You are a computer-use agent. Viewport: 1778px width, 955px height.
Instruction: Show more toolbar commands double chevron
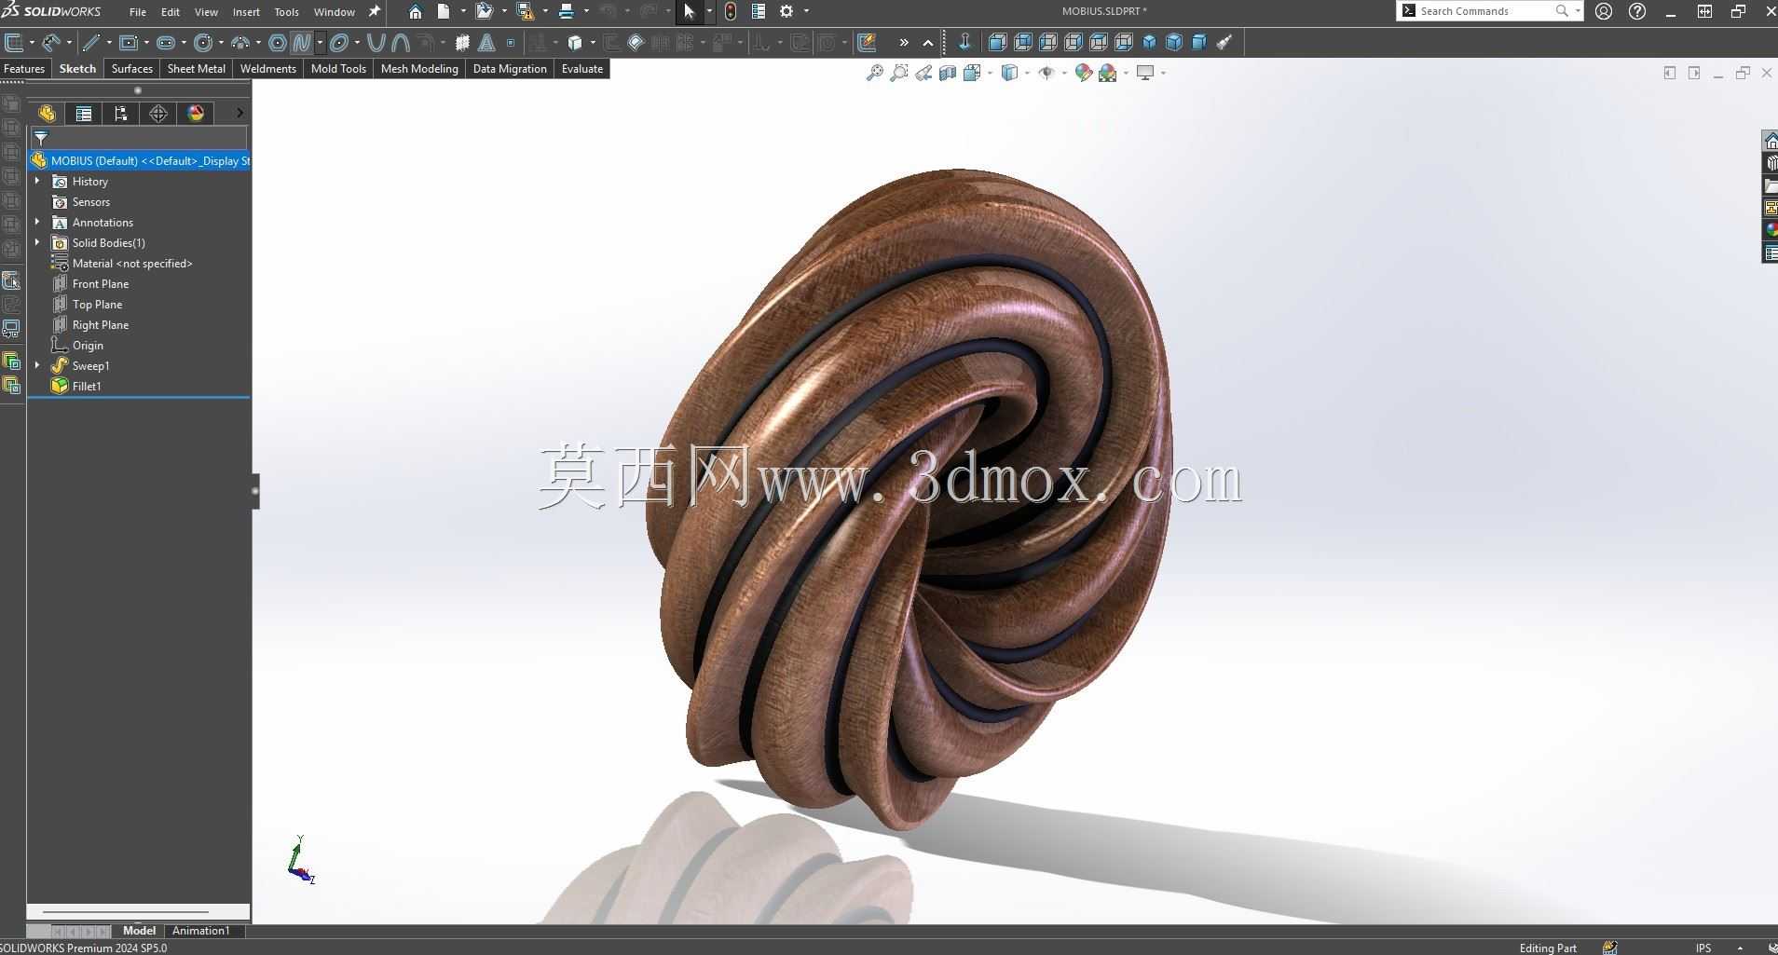point(903,43)
